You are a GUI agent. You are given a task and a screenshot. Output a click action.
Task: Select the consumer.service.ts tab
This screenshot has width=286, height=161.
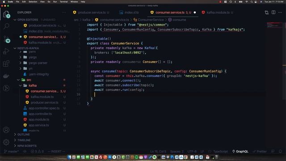(170, 13)
